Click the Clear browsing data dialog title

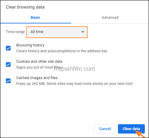tap(25, 7)
